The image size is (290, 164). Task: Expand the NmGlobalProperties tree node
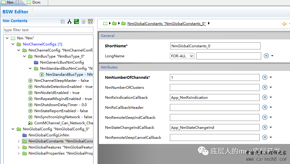19,153
